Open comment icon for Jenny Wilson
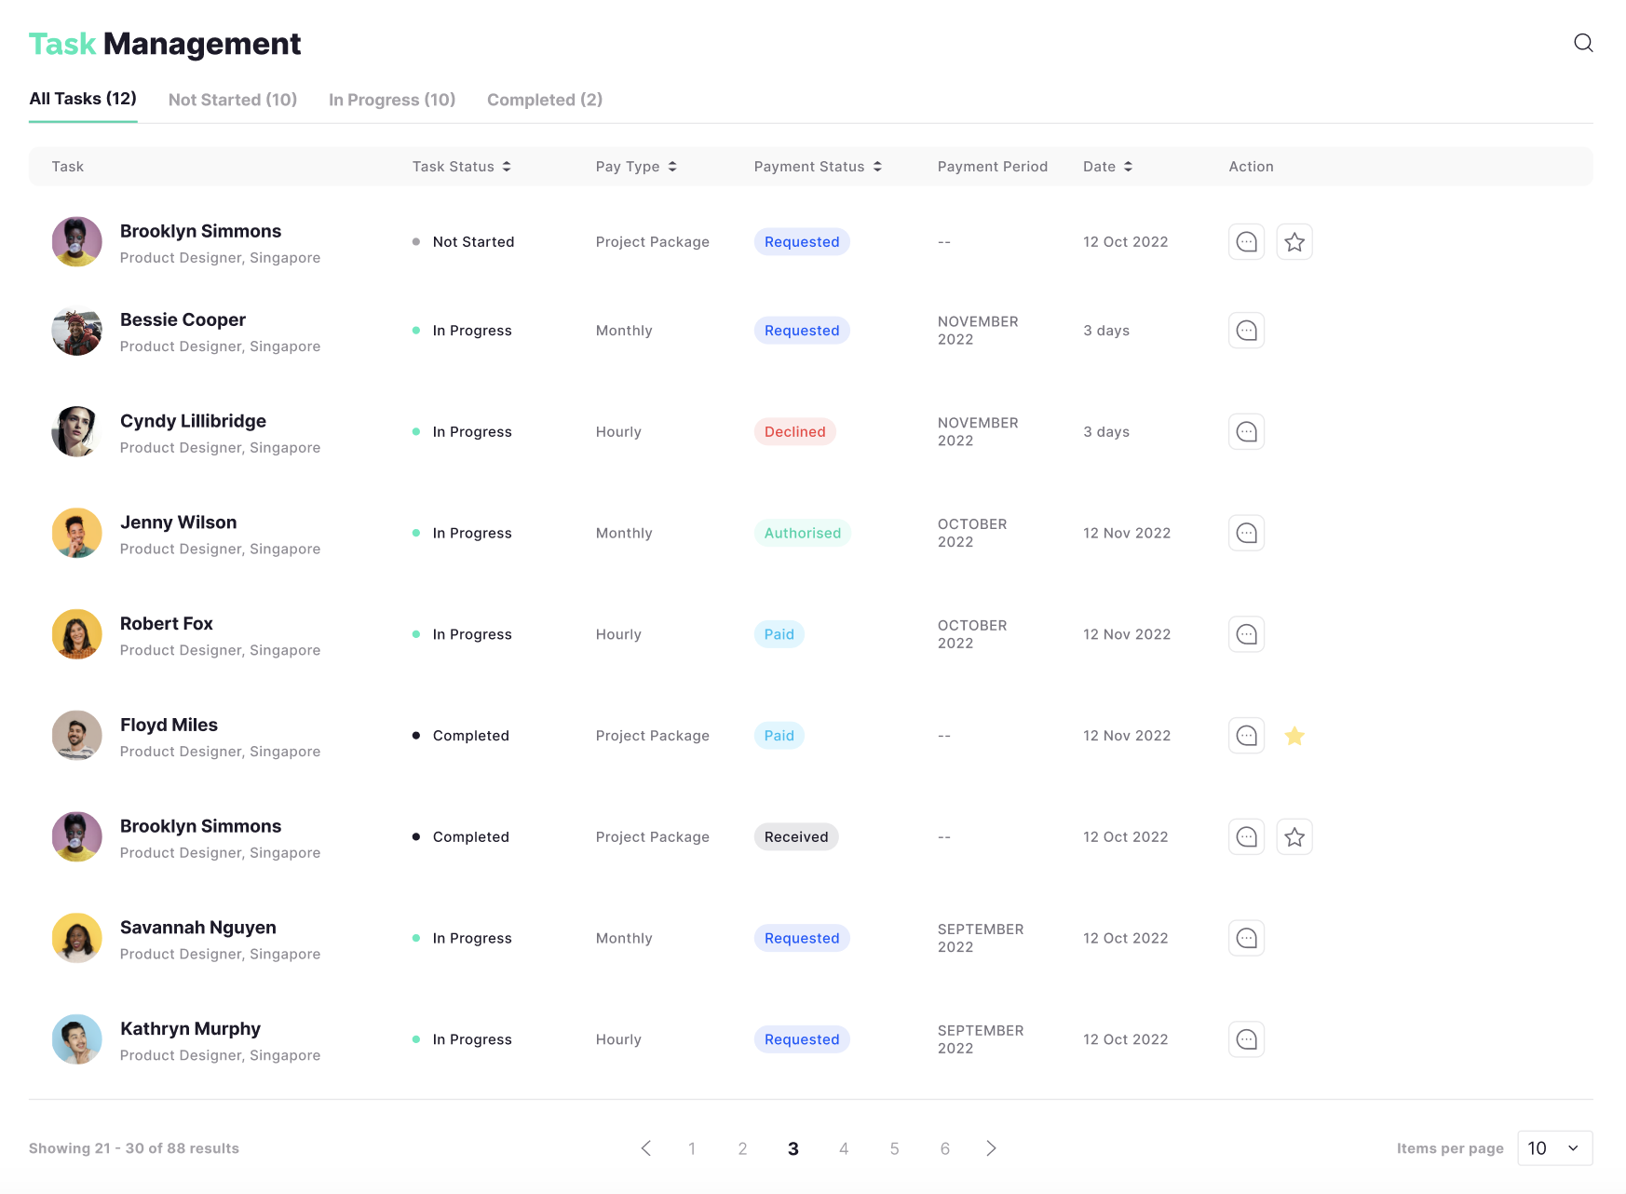1626x1194 pixels. coord(1246,534)
